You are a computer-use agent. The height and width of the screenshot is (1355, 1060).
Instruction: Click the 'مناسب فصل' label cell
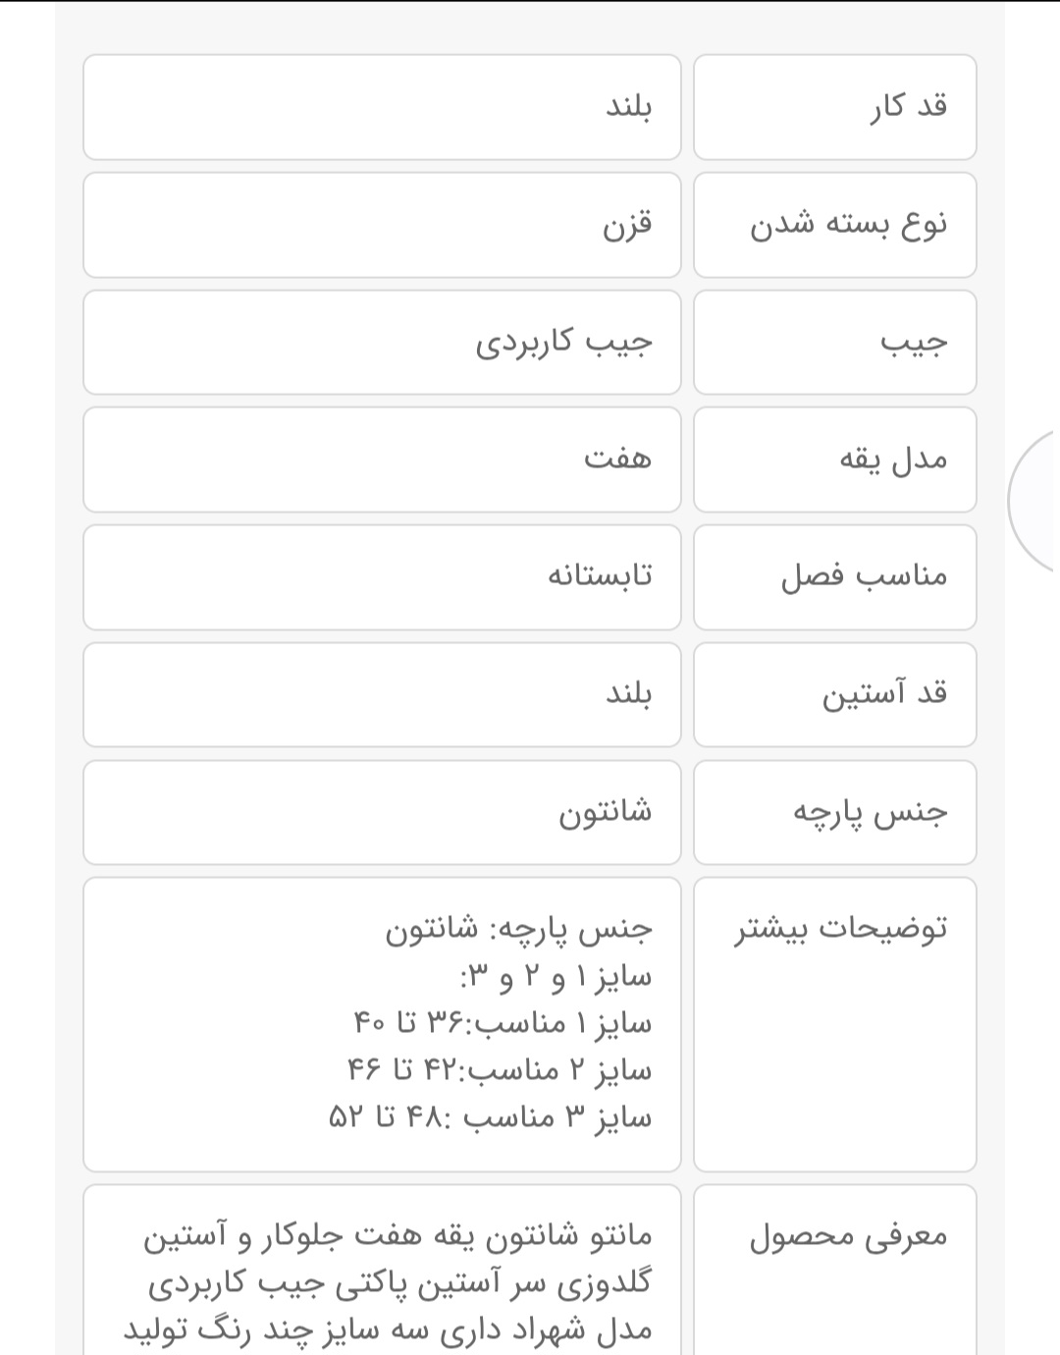[x=834, y=577]
